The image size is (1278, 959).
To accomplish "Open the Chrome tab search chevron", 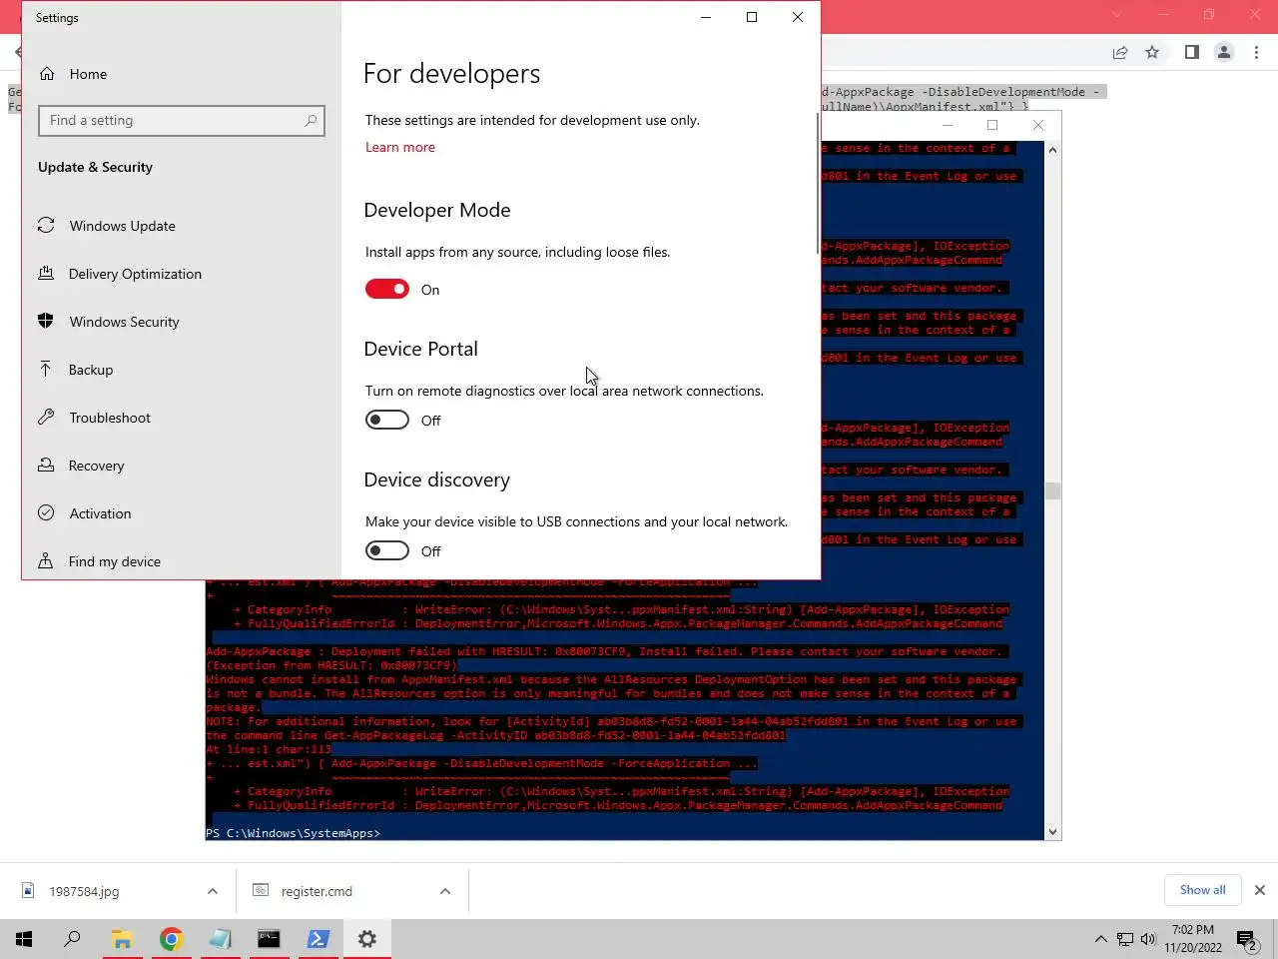I will click(x=1116, y=15).
